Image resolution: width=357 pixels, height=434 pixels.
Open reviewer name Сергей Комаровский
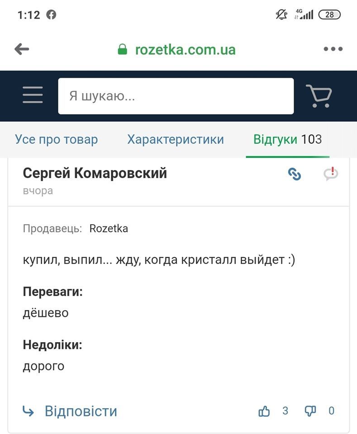95,173
